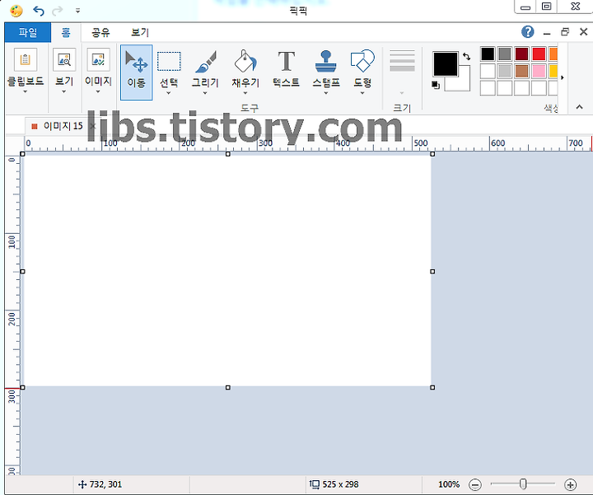
Task: Collapse the ribbon with chevron
Action: (579, 107)
